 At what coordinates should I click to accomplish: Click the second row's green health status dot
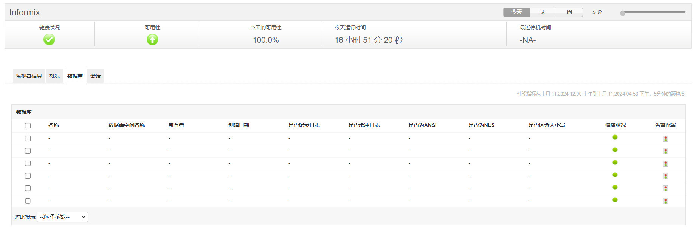(x=615, y=150)
